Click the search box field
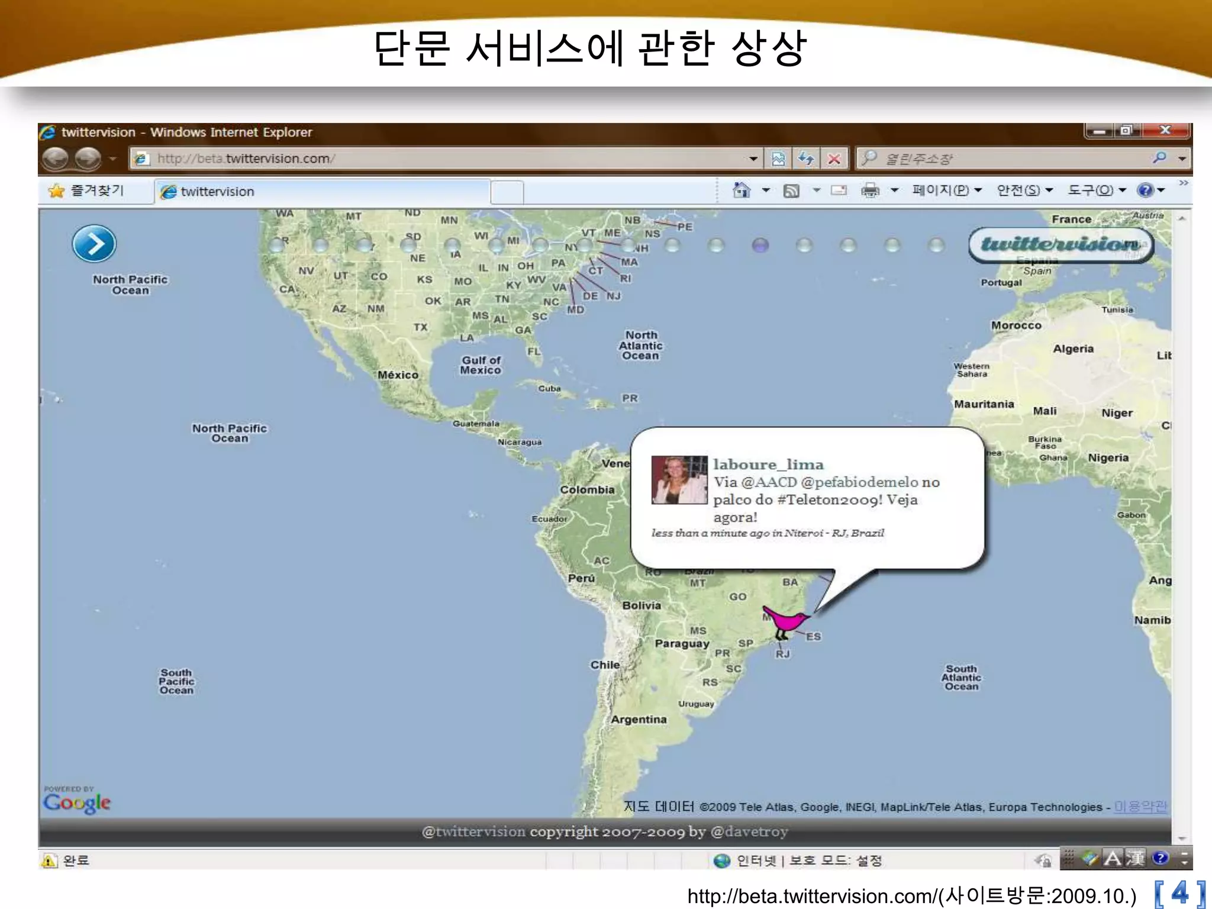Viewport: 1212px width, 909px height. pos(1000,159)
